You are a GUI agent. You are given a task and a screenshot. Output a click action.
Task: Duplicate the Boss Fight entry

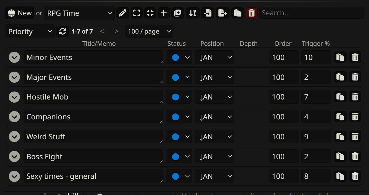(340, 157)
